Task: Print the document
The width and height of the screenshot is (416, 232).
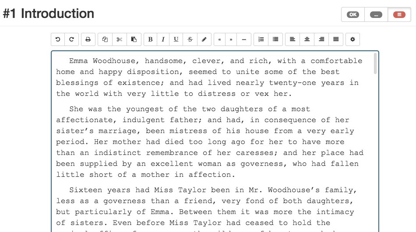Action: click(88, 39)
